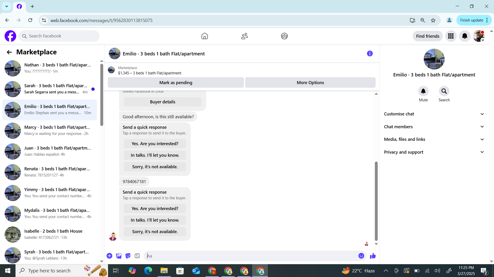Send a thumbs-up like
The height and width of the screenshot is (277, 494).
(x=373, y=256)
